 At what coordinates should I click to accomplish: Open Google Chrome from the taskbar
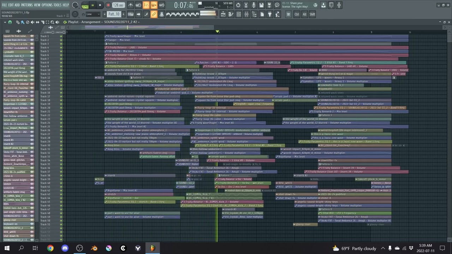click(50, 248)
